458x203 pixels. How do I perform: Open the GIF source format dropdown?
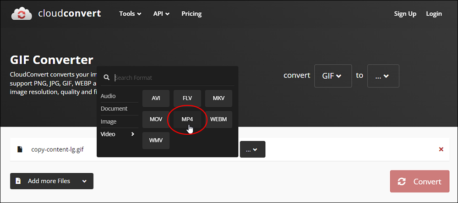pyautogui.click(x=333, y=76)
